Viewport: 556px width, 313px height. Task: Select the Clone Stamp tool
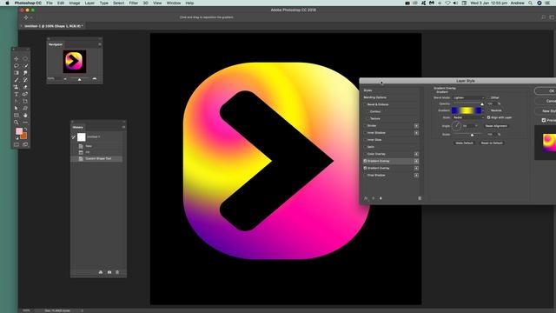(17, 87)
